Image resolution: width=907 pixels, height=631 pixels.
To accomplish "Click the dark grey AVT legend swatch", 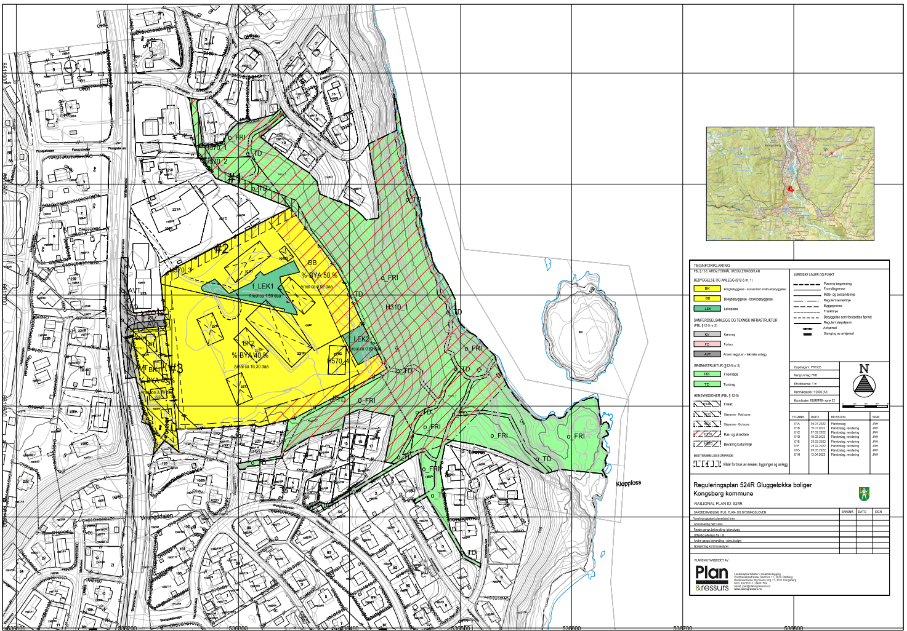I will [x=707, y=354].
